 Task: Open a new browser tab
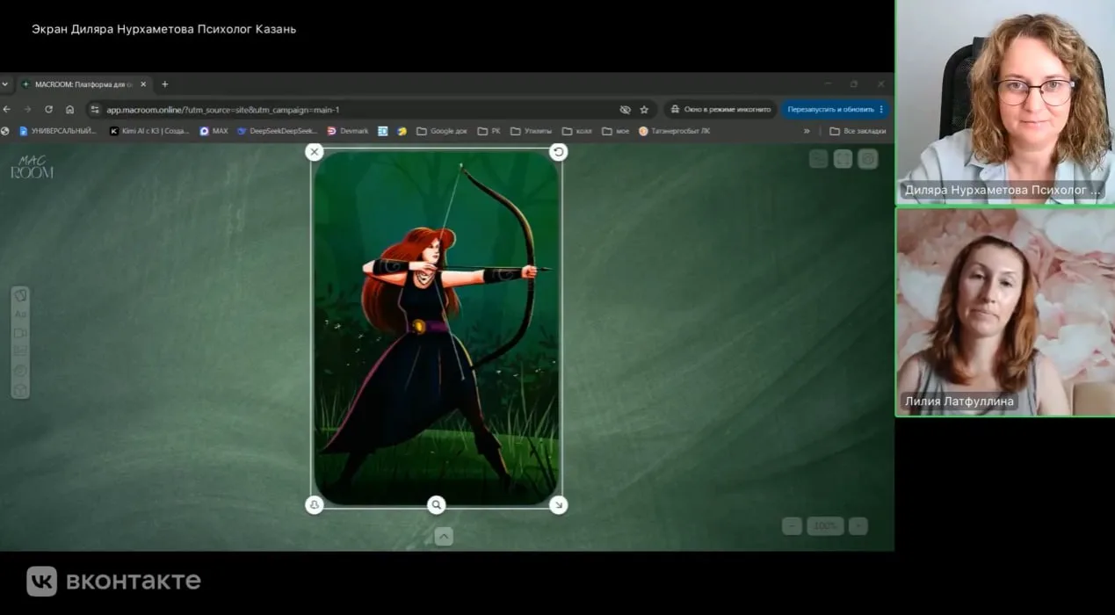coord(164,84)
